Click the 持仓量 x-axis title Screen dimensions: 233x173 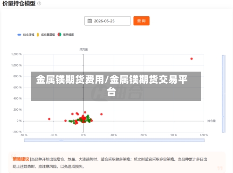[x=212, y=121]
